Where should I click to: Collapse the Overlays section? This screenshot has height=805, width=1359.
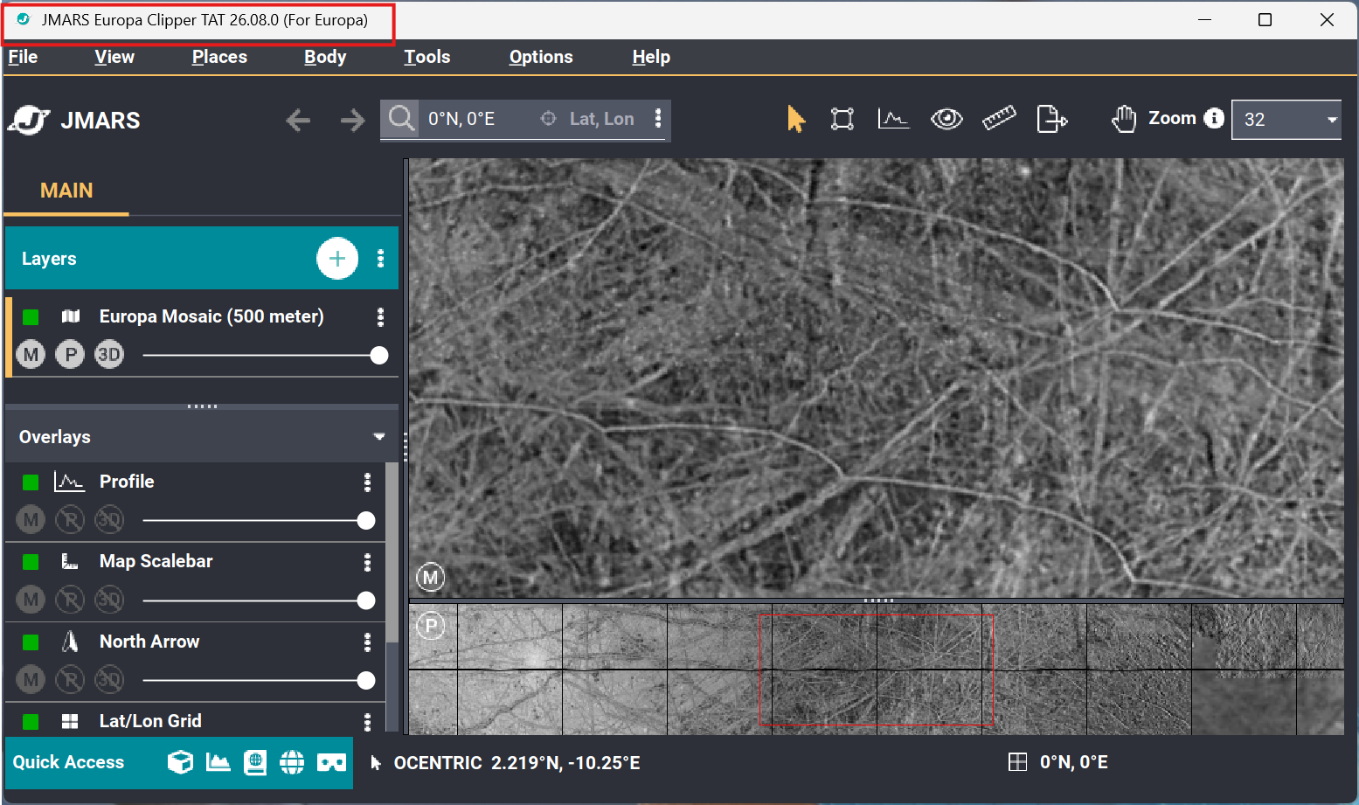(378, 436)
